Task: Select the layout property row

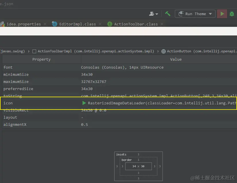Action: click(120, 117)
